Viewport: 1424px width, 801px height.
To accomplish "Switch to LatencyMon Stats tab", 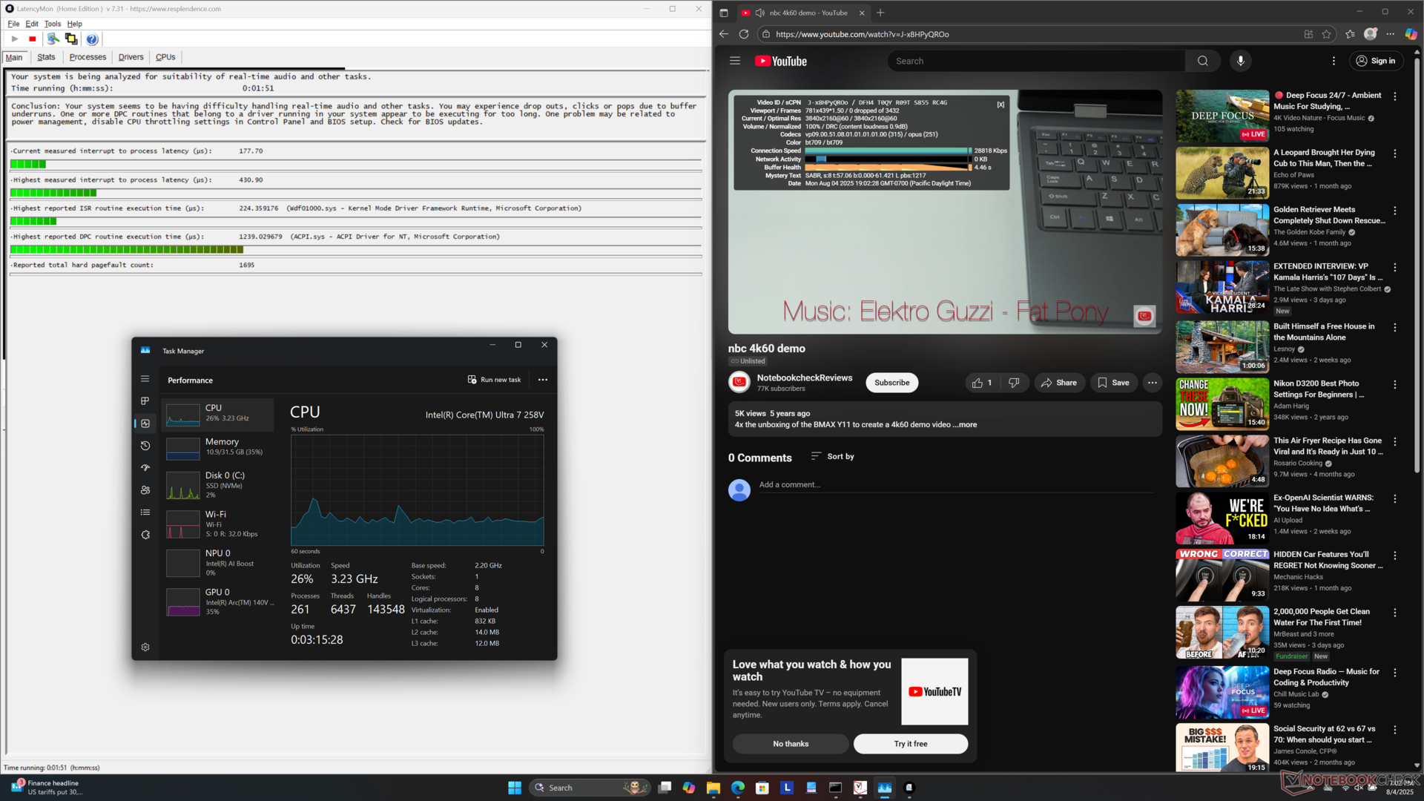I will (x=46, y=57).
